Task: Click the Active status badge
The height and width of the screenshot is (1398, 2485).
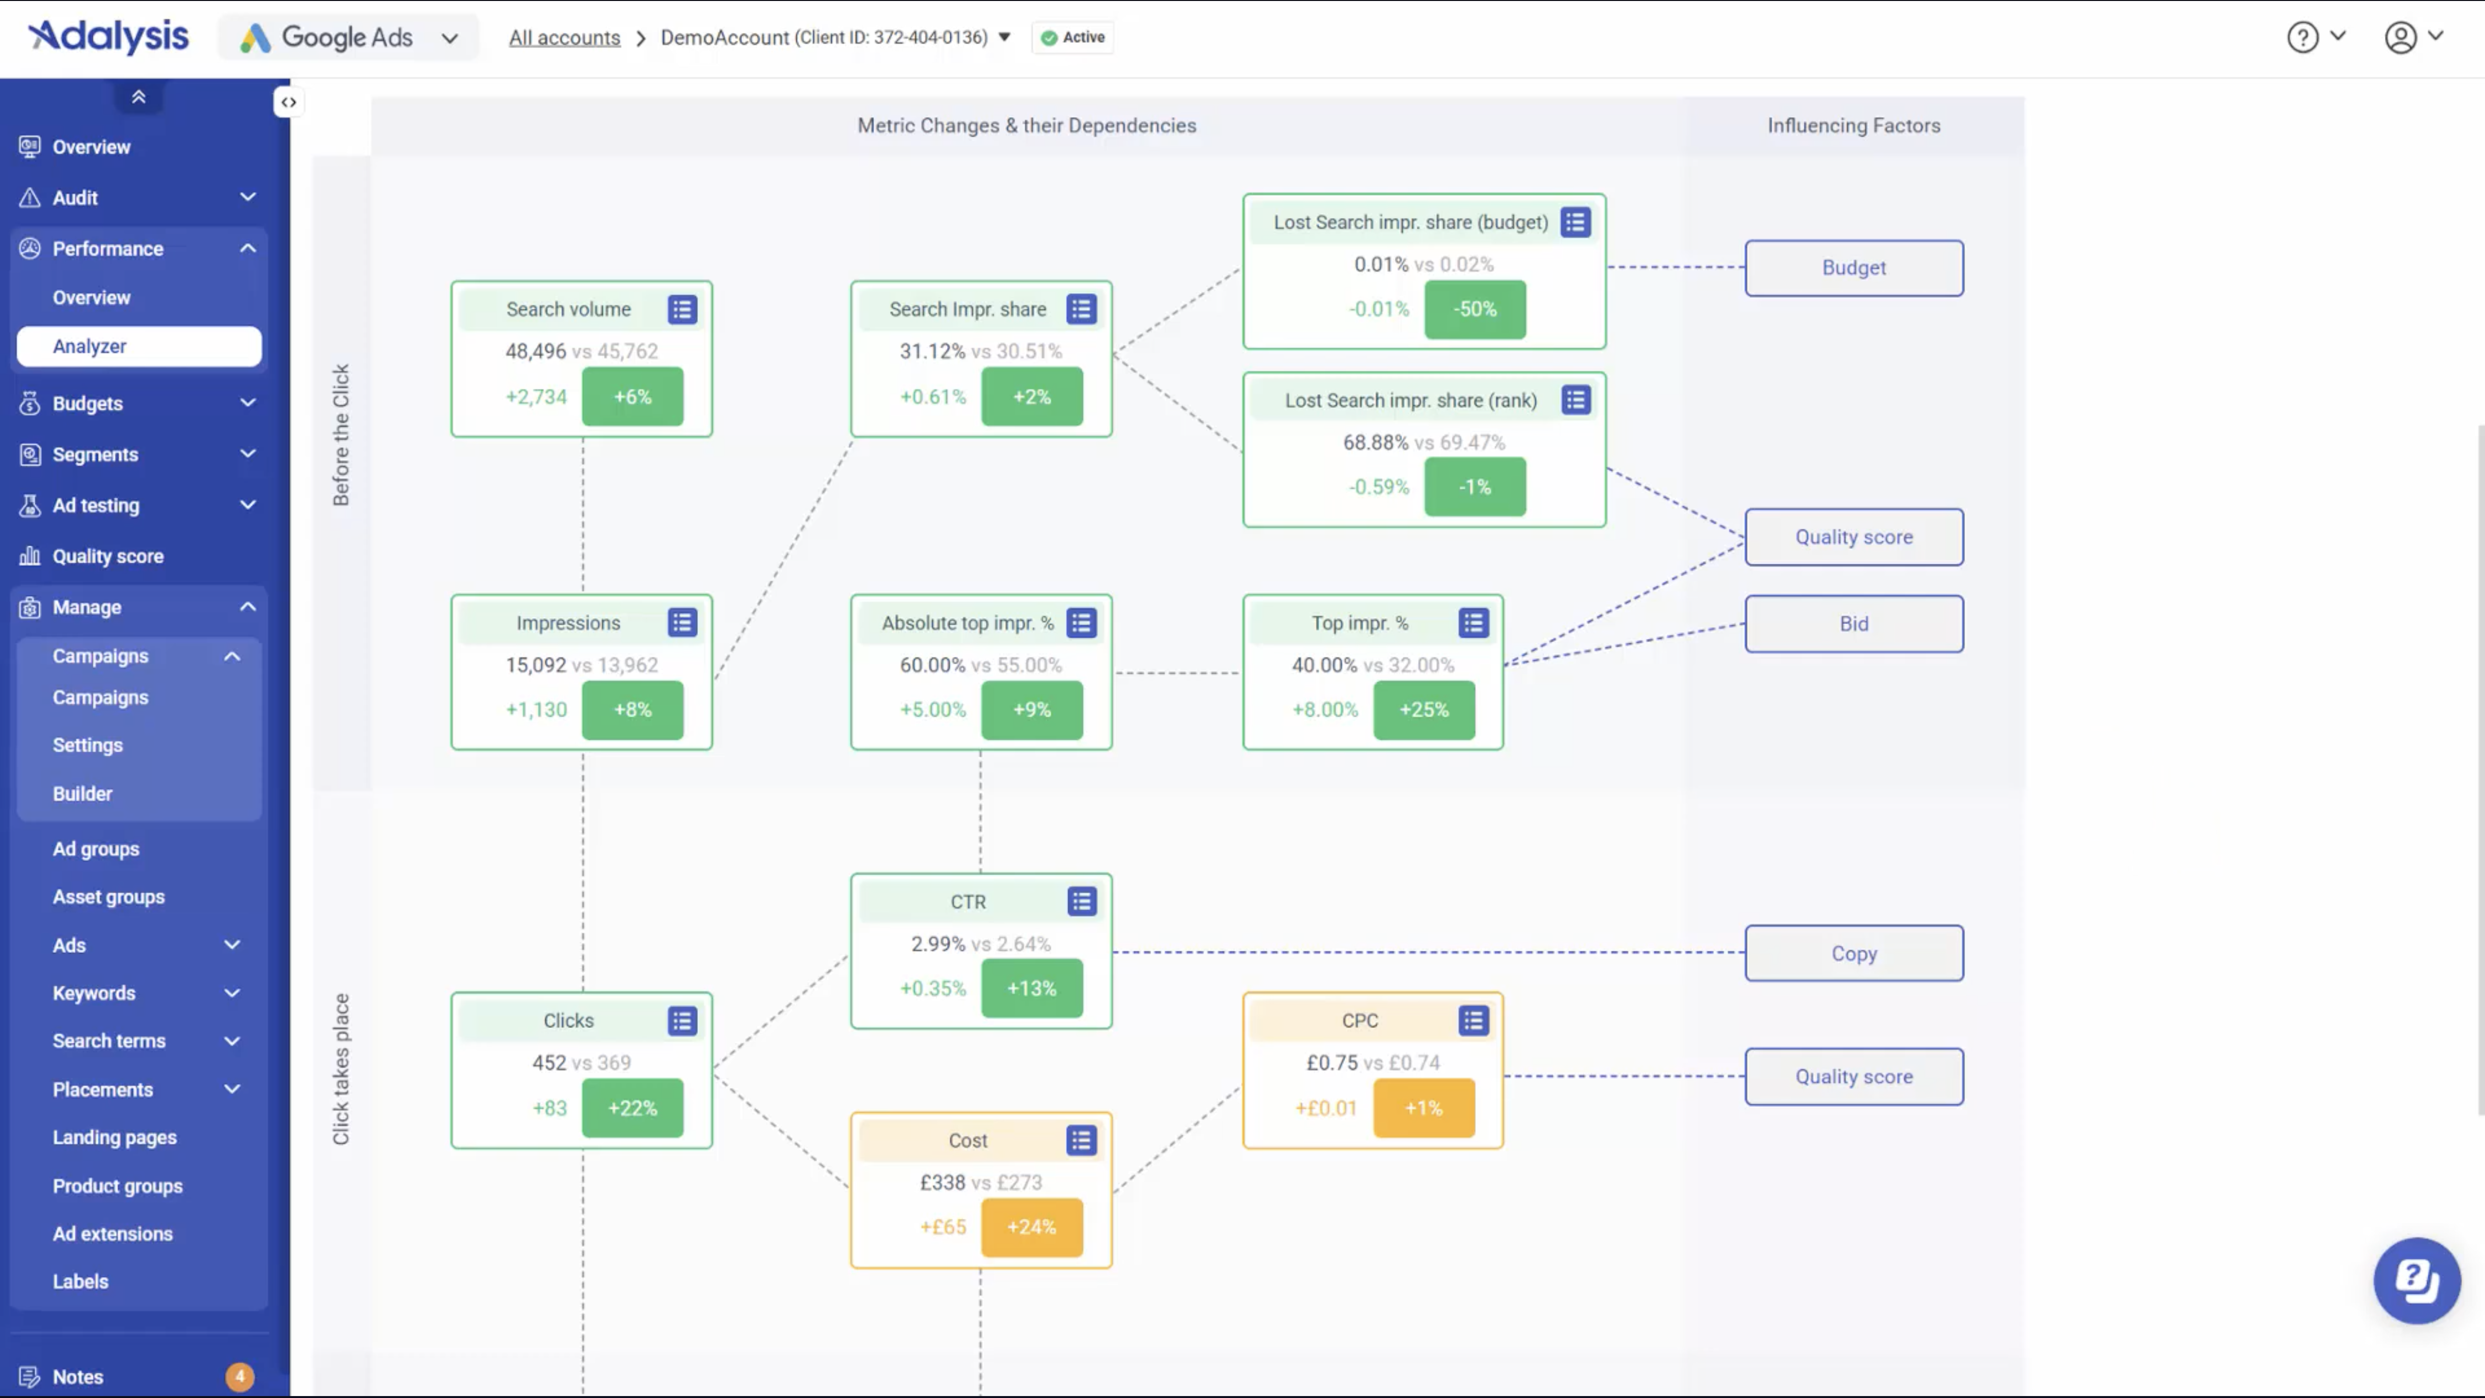Action: tap(1073, 37)
